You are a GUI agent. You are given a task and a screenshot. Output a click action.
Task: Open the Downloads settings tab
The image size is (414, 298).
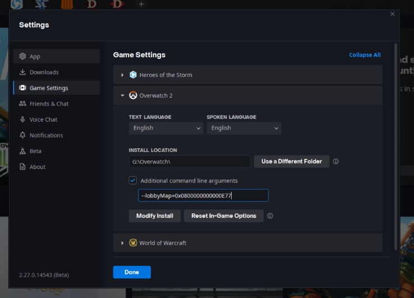44,72
